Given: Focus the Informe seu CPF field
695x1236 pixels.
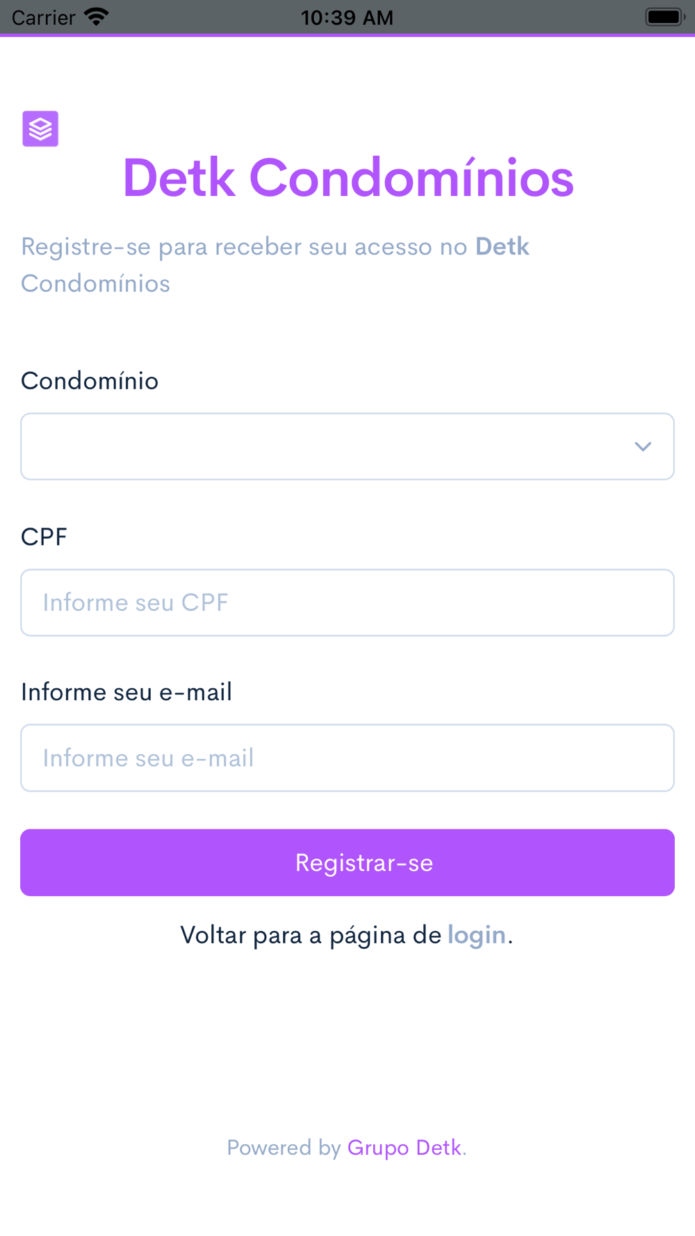Looking at the screenshot, I should pos(347,603).
